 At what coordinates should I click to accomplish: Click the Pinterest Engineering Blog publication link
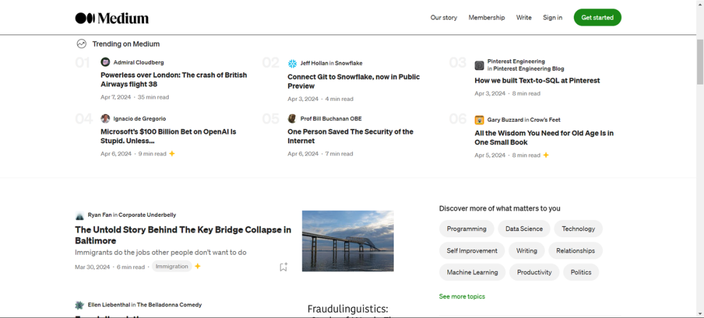coord(529,69)
